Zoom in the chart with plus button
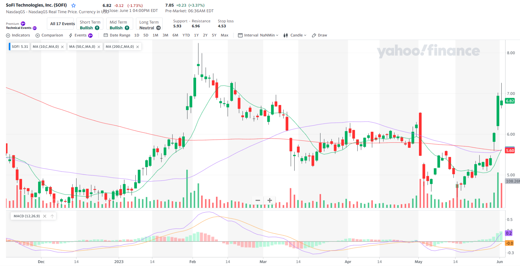The width and height of the screenshot is (520, 266). 270,200
